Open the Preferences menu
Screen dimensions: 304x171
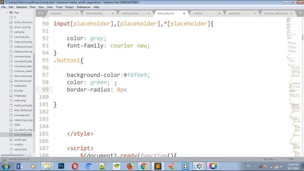[84, 7]
